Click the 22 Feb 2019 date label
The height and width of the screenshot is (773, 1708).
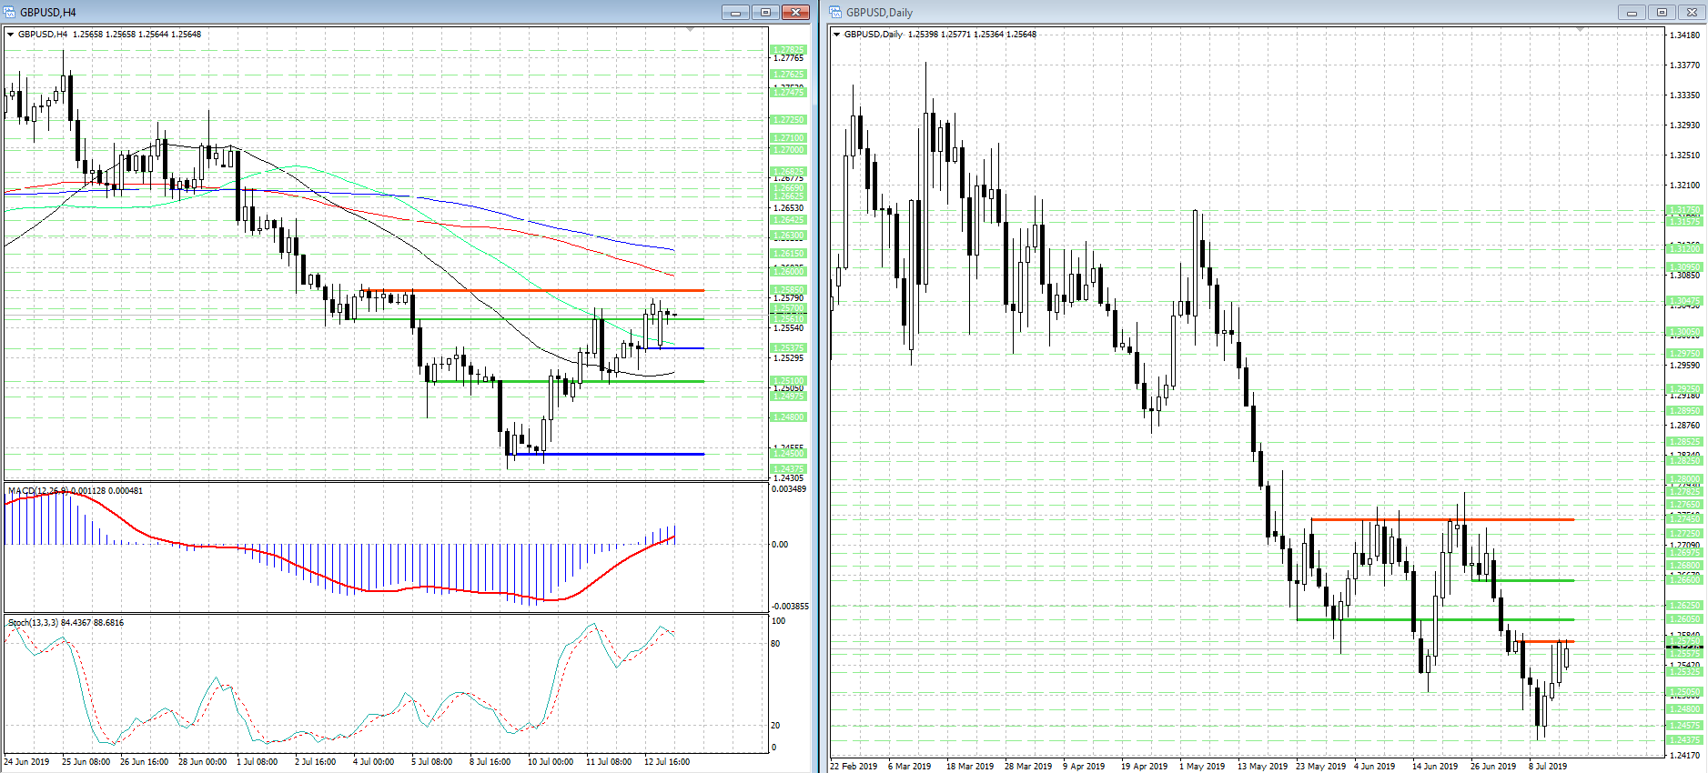coord(854,767)
